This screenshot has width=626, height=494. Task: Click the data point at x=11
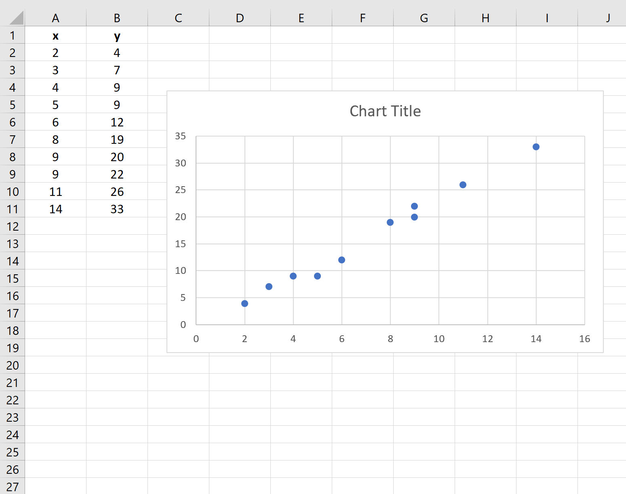click(463, 185)
